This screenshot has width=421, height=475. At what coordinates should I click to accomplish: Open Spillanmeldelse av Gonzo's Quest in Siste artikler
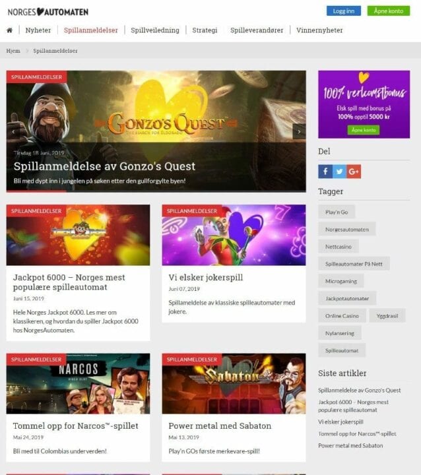(360, 390)
